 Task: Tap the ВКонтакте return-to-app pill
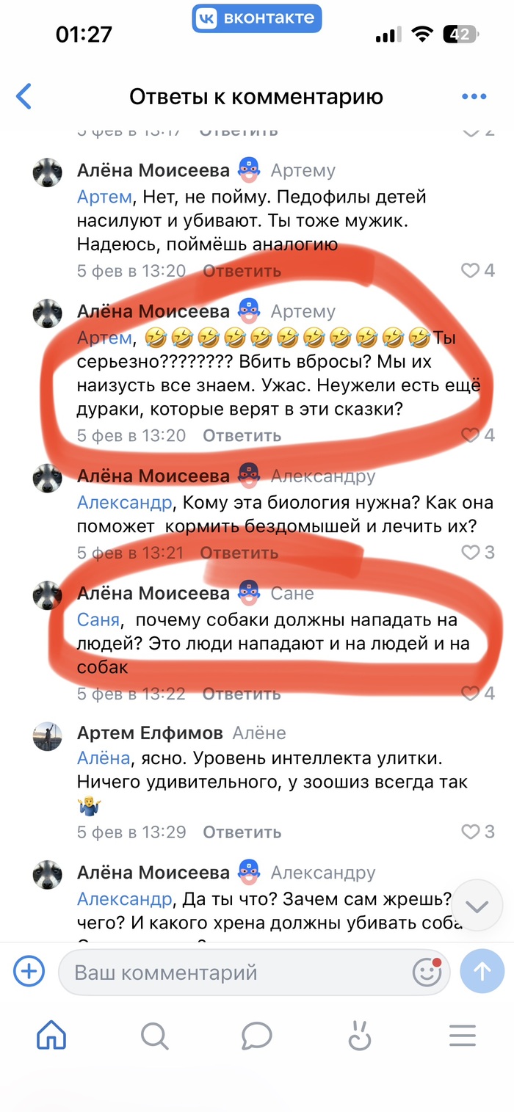[x=257, y=18]
